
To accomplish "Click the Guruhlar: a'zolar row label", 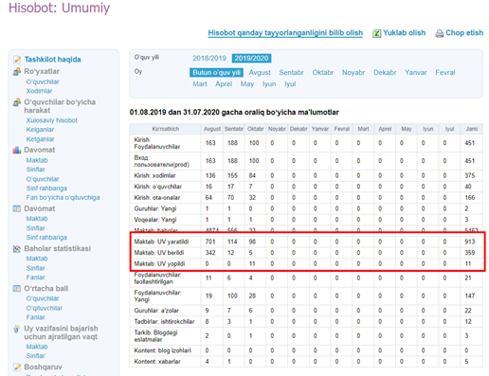I will (156, 311).
